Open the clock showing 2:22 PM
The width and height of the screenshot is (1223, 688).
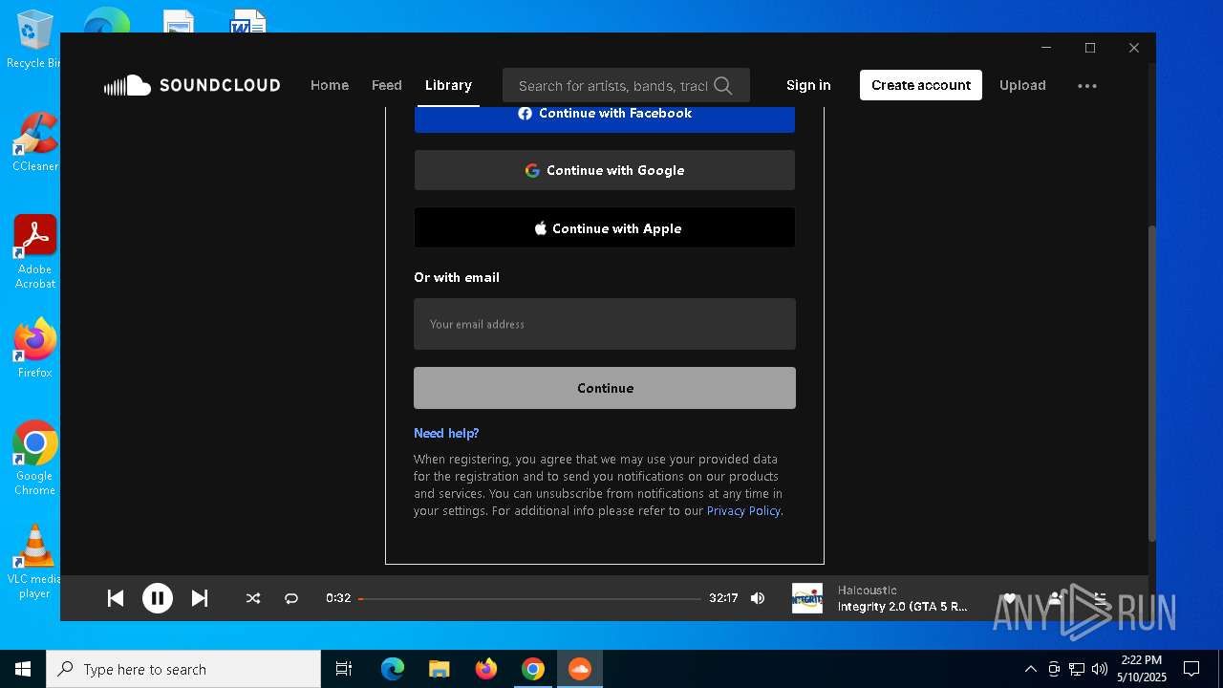(1142, 669)
